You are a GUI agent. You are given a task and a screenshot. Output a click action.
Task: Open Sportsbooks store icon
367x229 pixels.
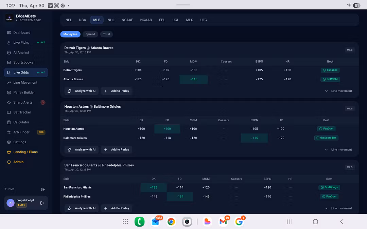9,62
